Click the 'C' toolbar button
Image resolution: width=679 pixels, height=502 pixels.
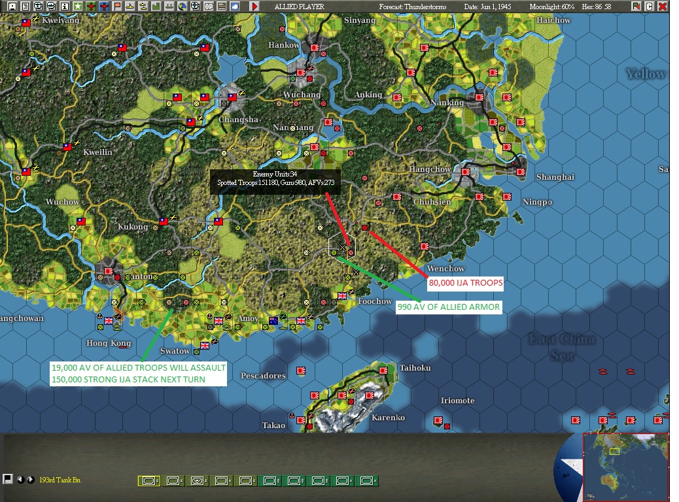(649, 6)
